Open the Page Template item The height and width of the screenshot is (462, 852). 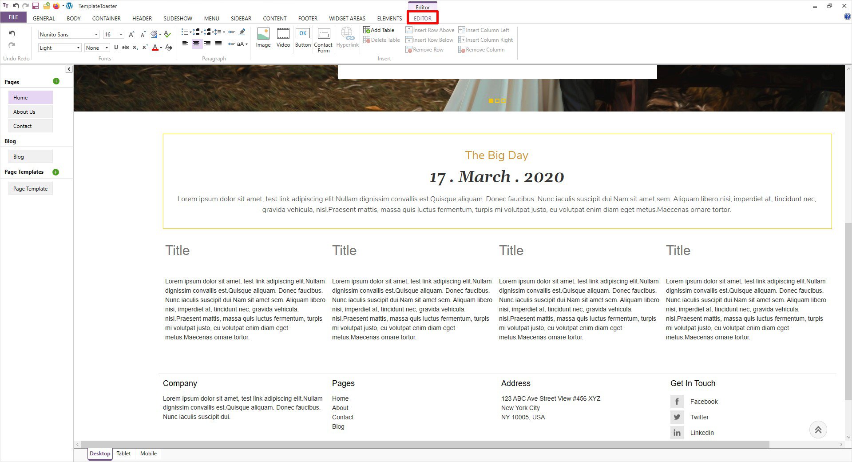30,189
